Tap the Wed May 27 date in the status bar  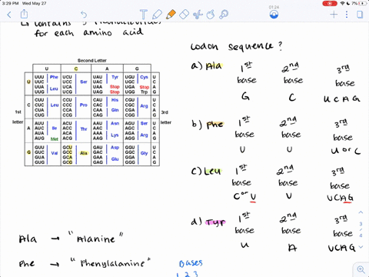pos(34,3)
